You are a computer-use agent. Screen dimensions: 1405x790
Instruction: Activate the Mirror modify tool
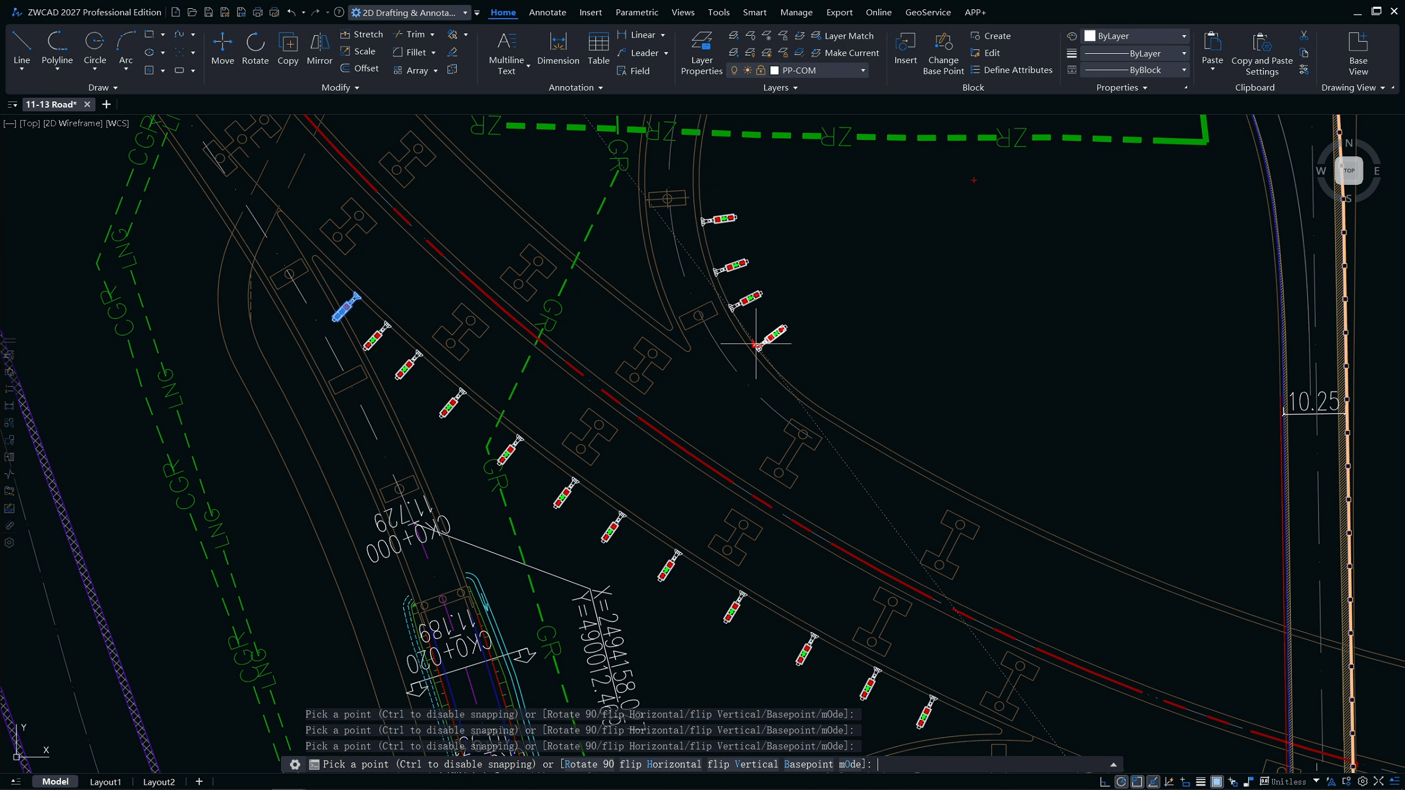coord(319,48)
